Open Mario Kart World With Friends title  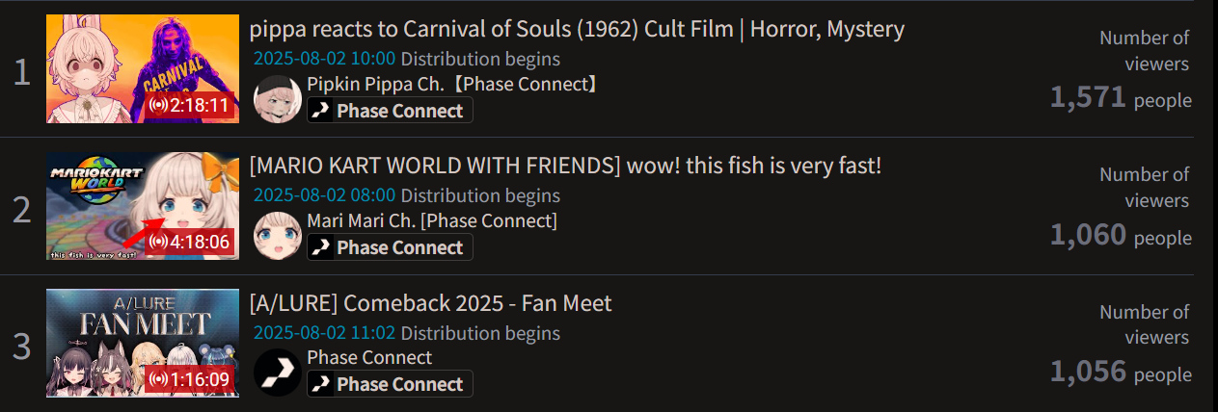[x=565, y=166]
